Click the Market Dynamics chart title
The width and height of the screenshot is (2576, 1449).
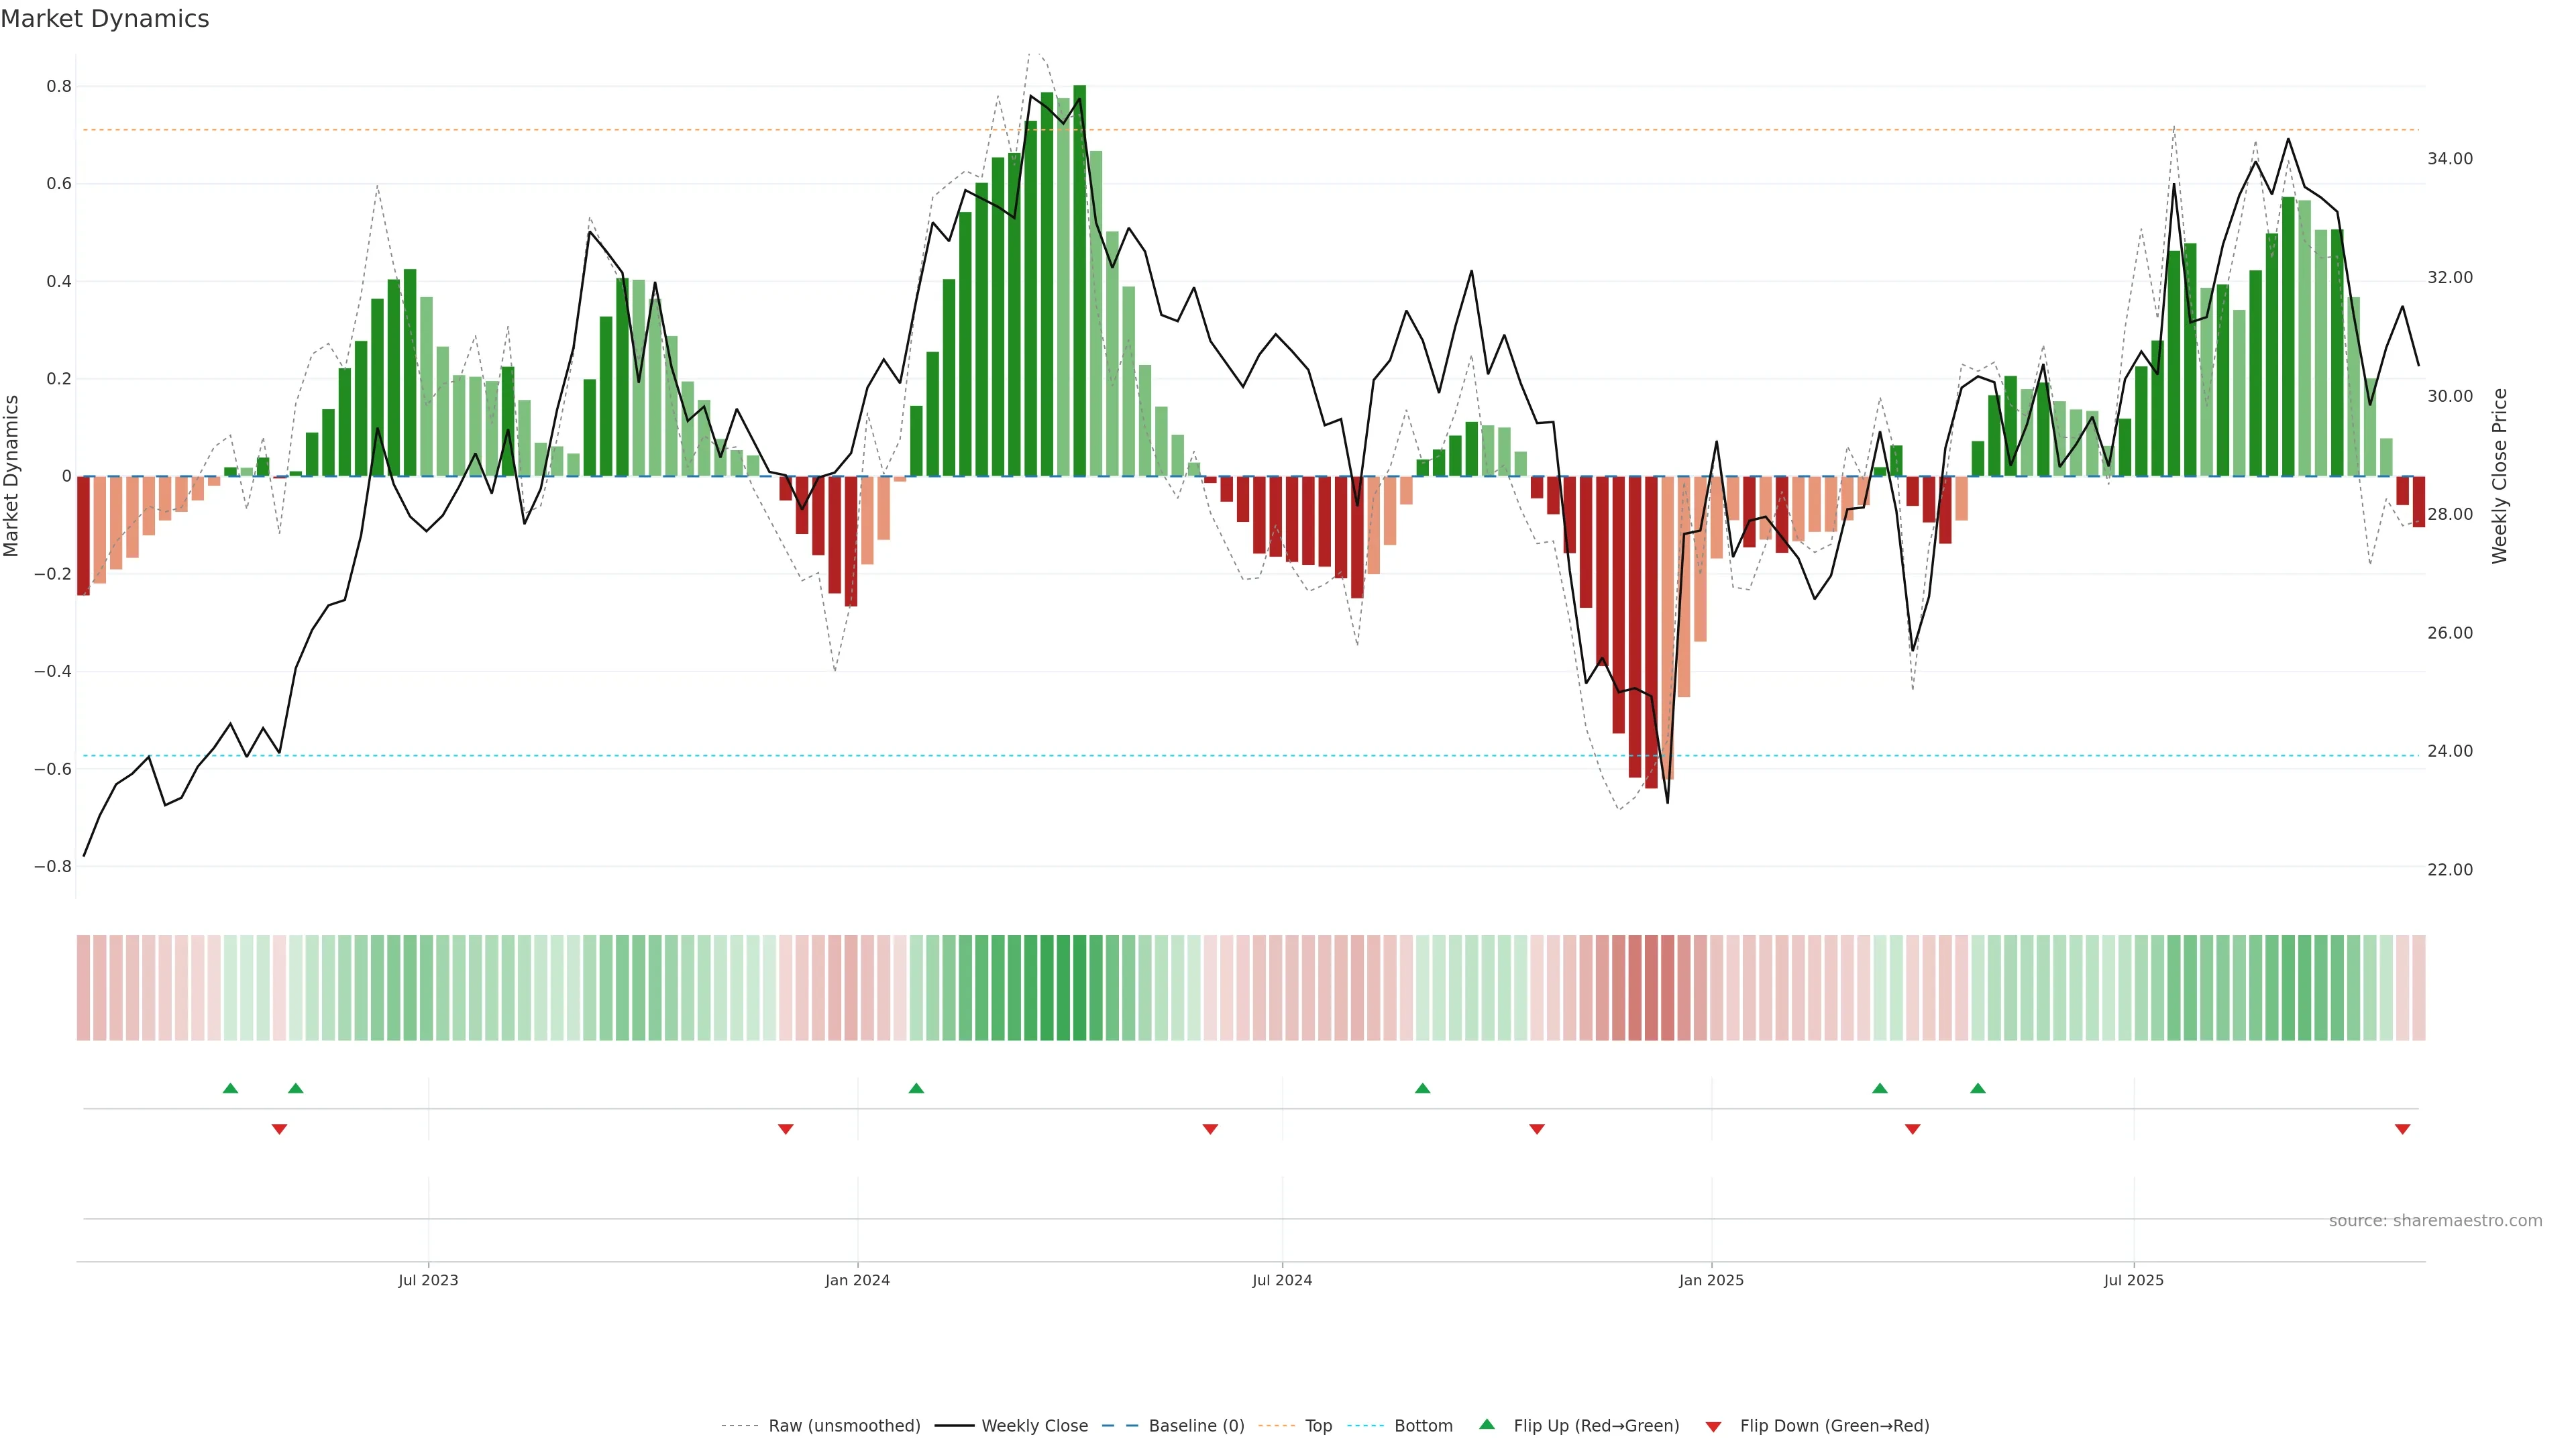point(105,19)
